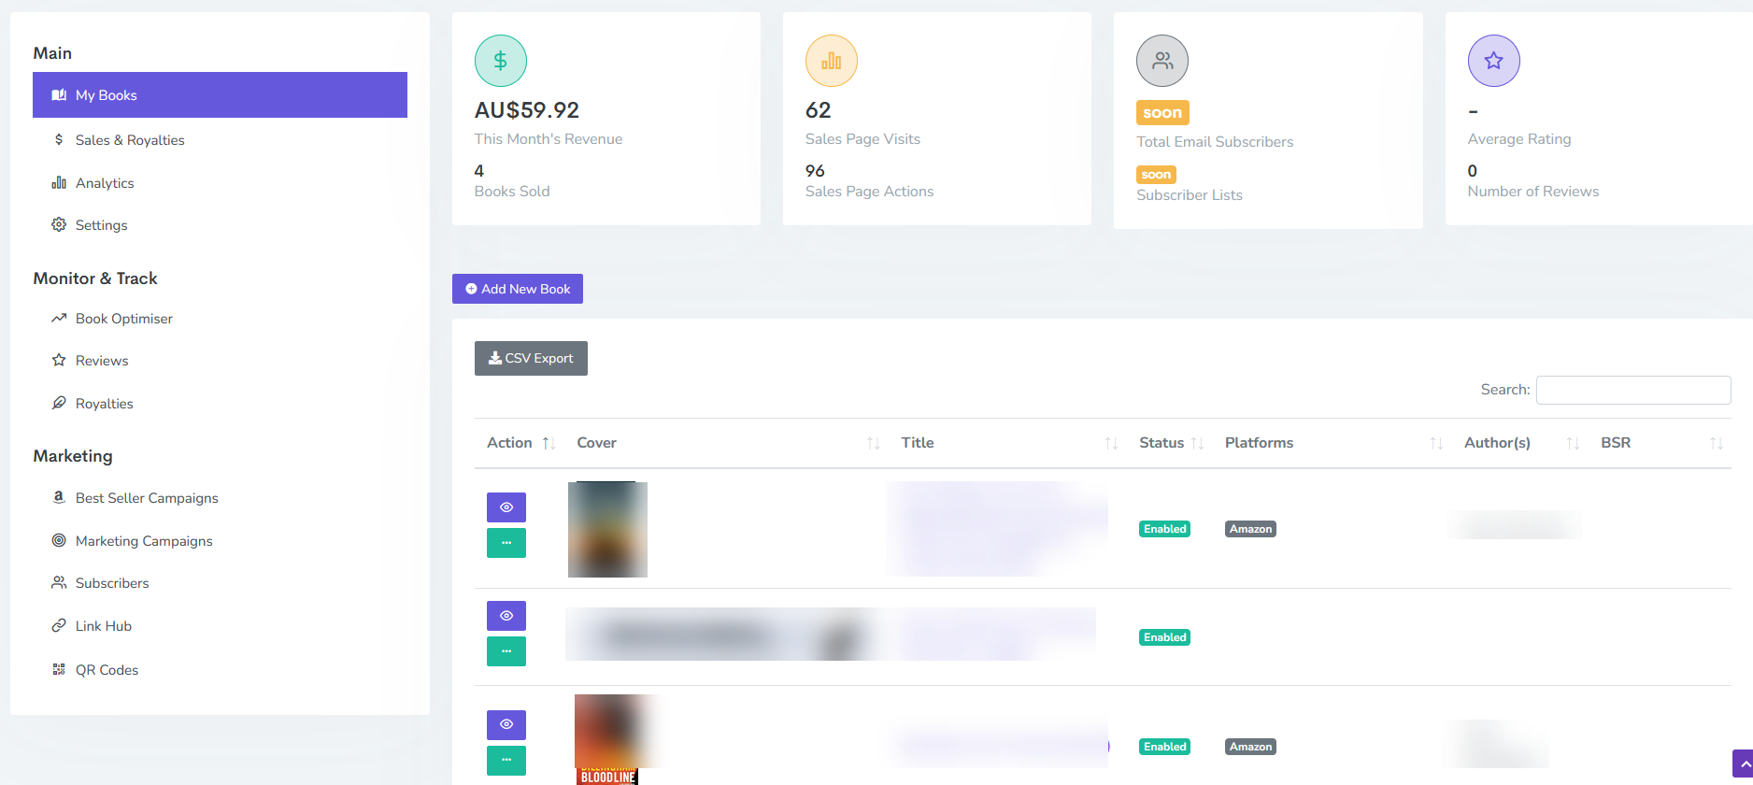Screen dimensions: 1753x785
Task: Click Amazon badge in third row
Action: coord(1250,747)
